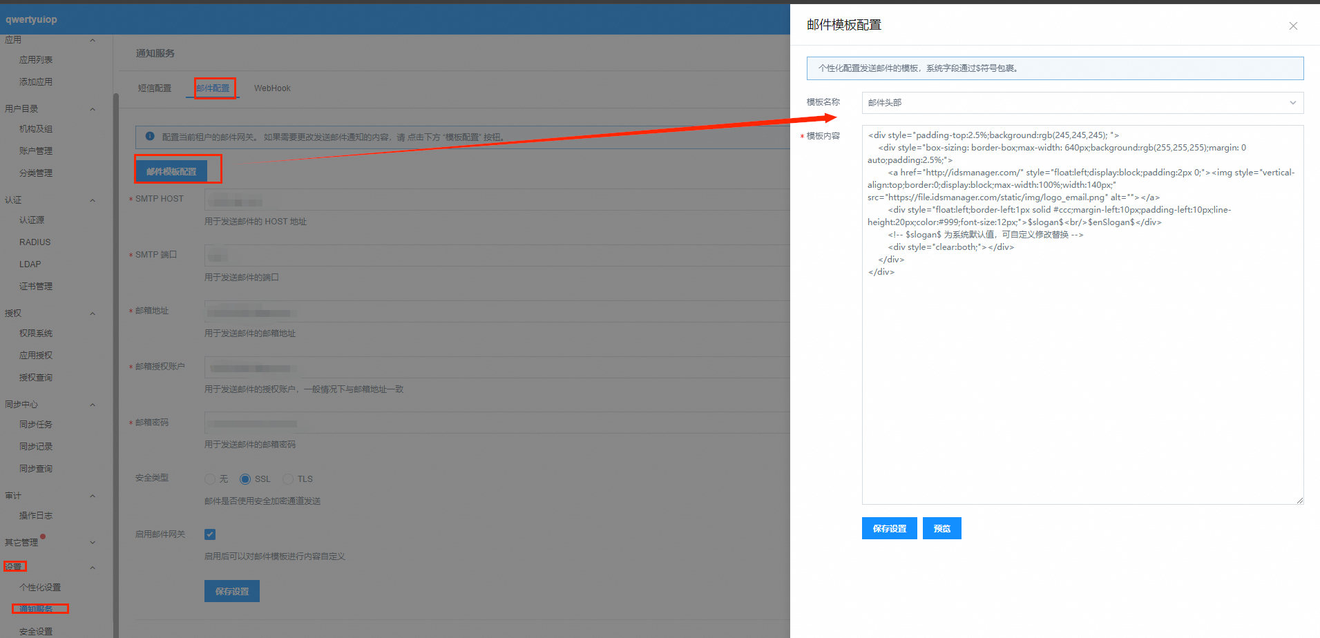
Task: Expand the 其它管理 sidebar group
Action: [x=93, y=543]
